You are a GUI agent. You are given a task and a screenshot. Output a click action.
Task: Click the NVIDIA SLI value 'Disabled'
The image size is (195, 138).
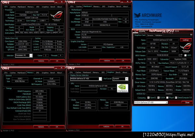tap(169, 94)
